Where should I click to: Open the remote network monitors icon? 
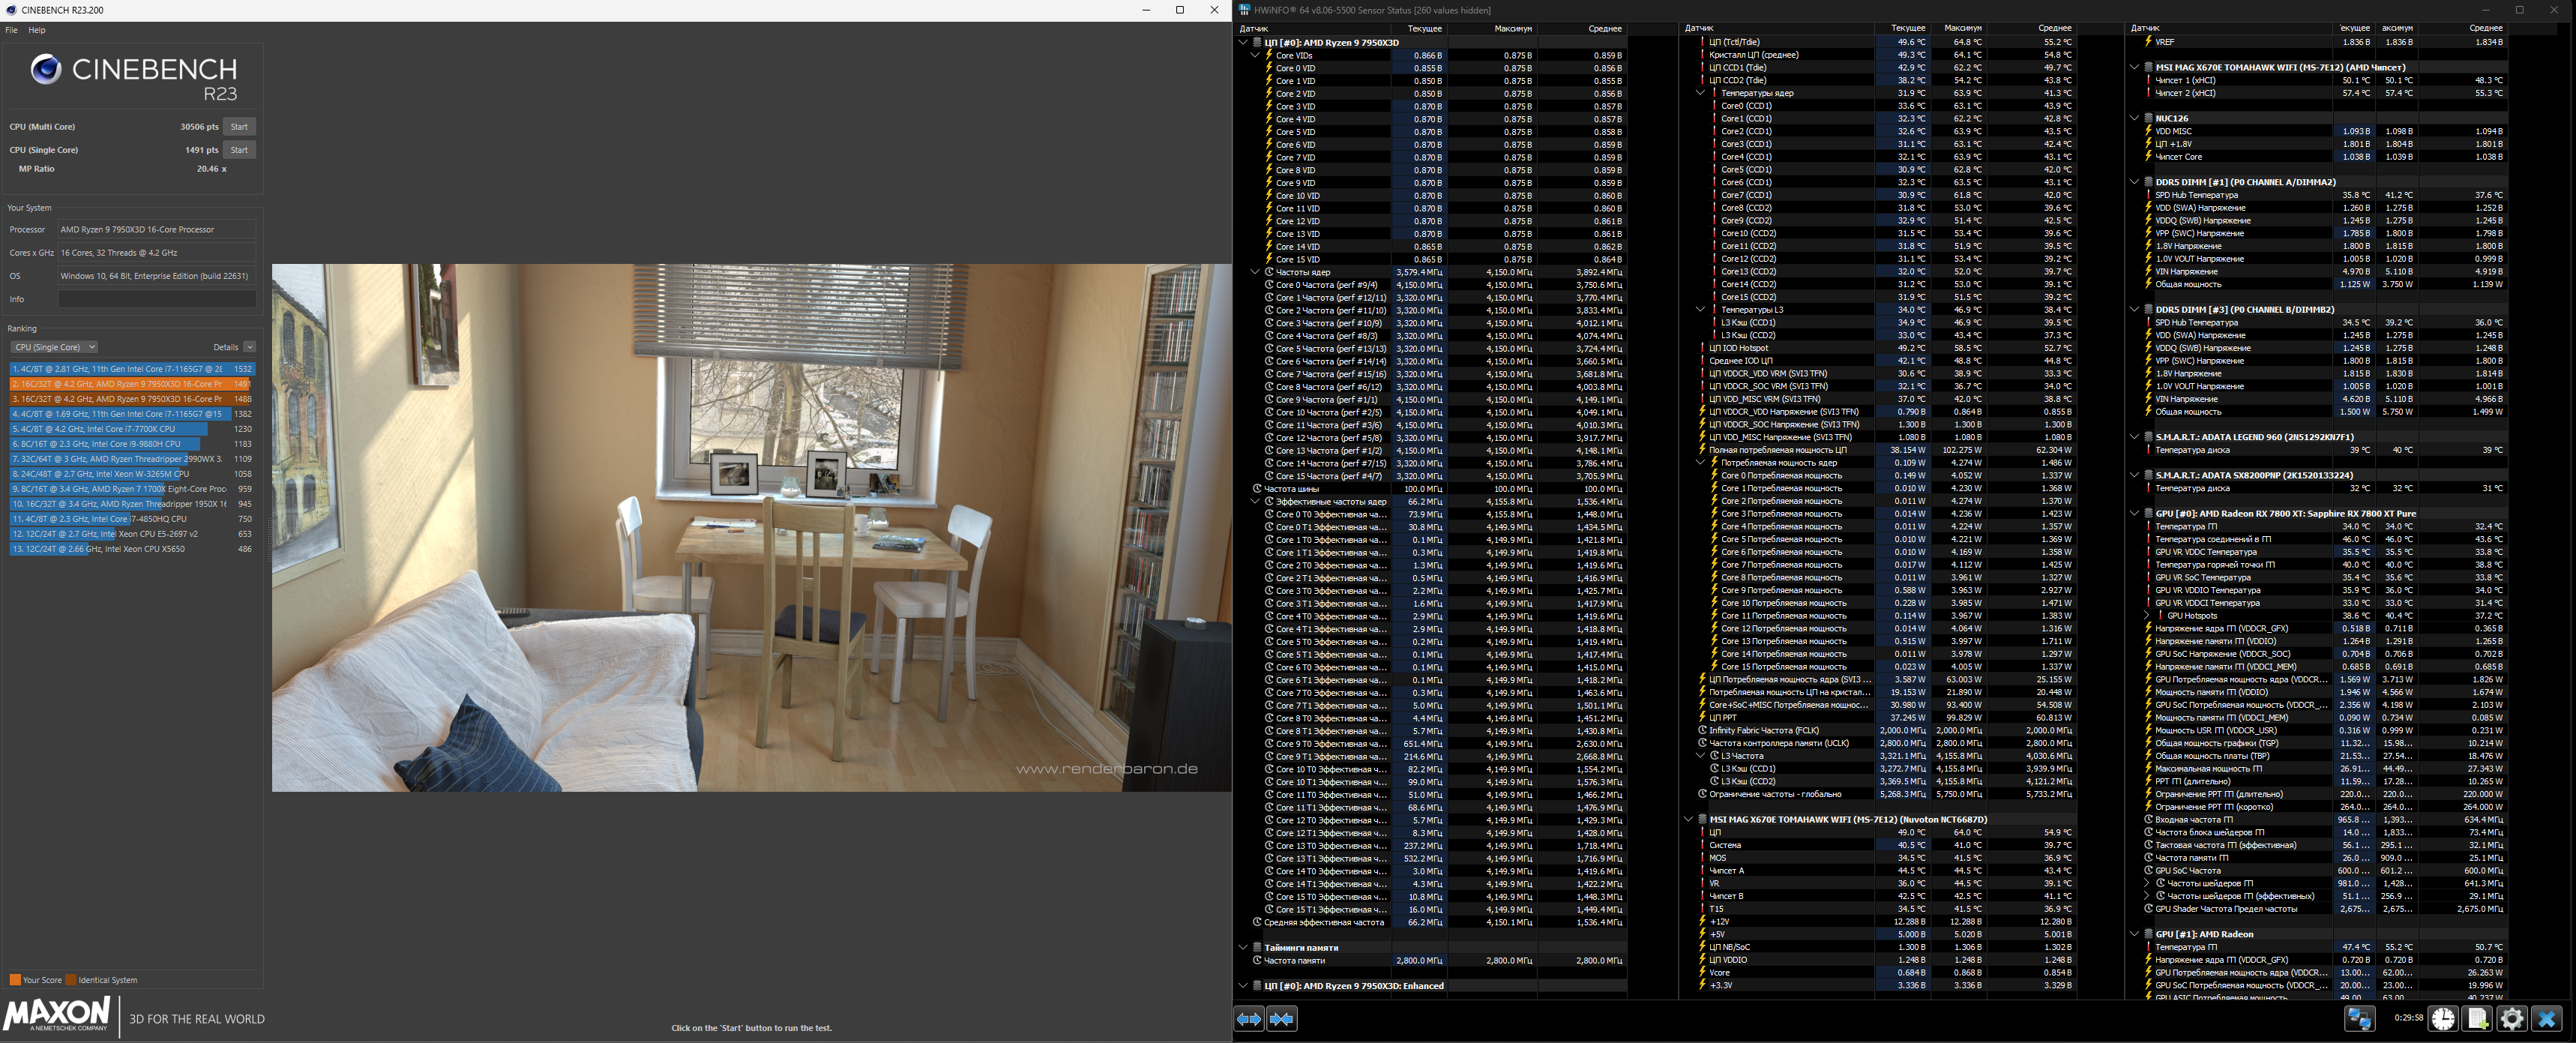pos(2359,1019)
